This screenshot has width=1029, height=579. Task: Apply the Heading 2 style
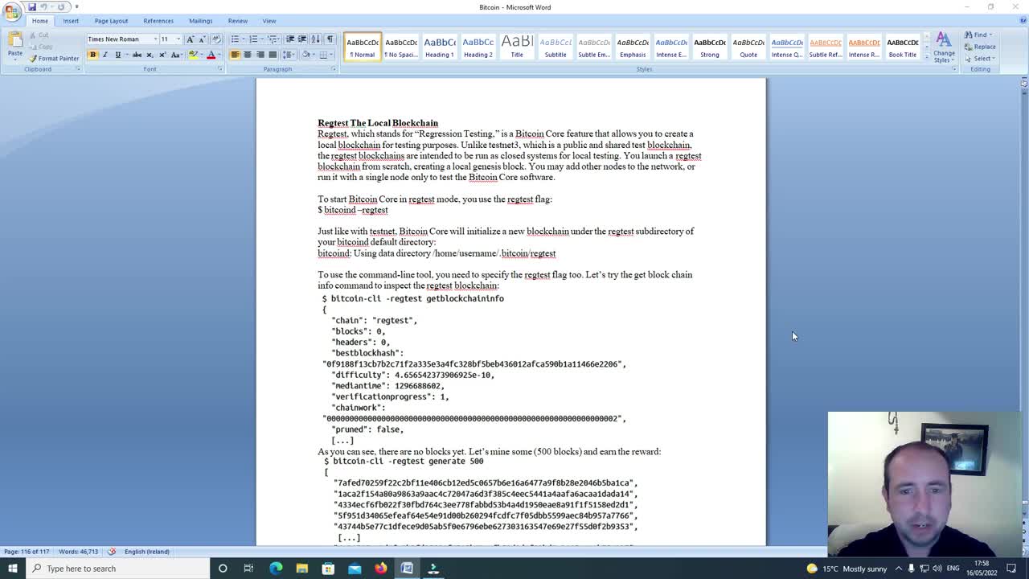[x=478, y=47]
